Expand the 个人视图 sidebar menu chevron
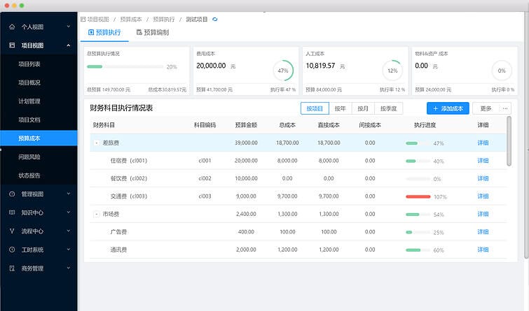529x311 pixels. [x=69, y=27]
